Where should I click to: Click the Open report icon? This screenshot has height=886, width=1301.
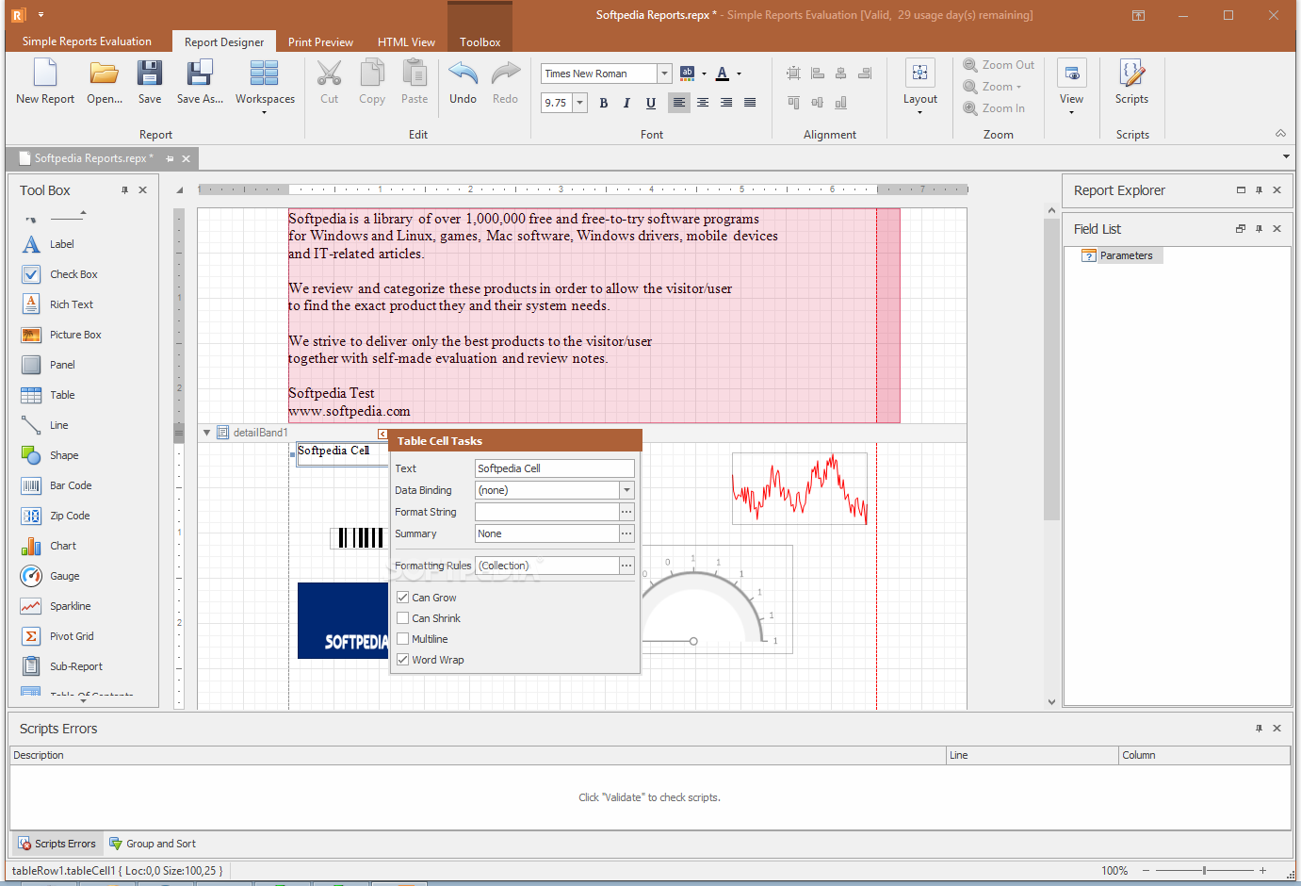point(104,74)
